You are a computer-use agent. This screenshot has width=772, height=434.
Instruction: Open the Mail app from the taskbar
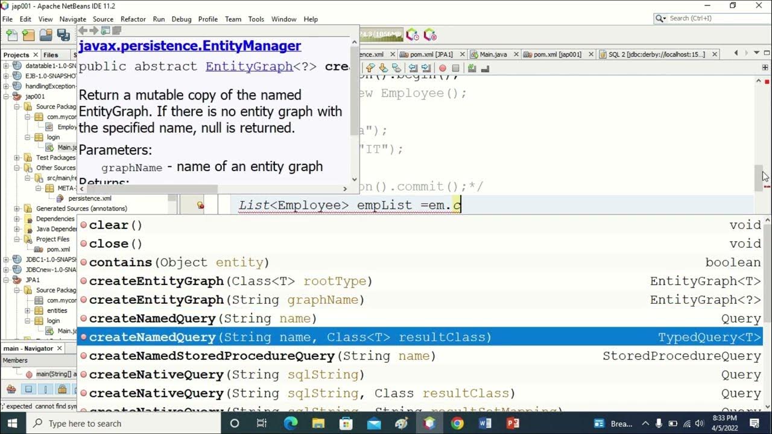point(374,423)
